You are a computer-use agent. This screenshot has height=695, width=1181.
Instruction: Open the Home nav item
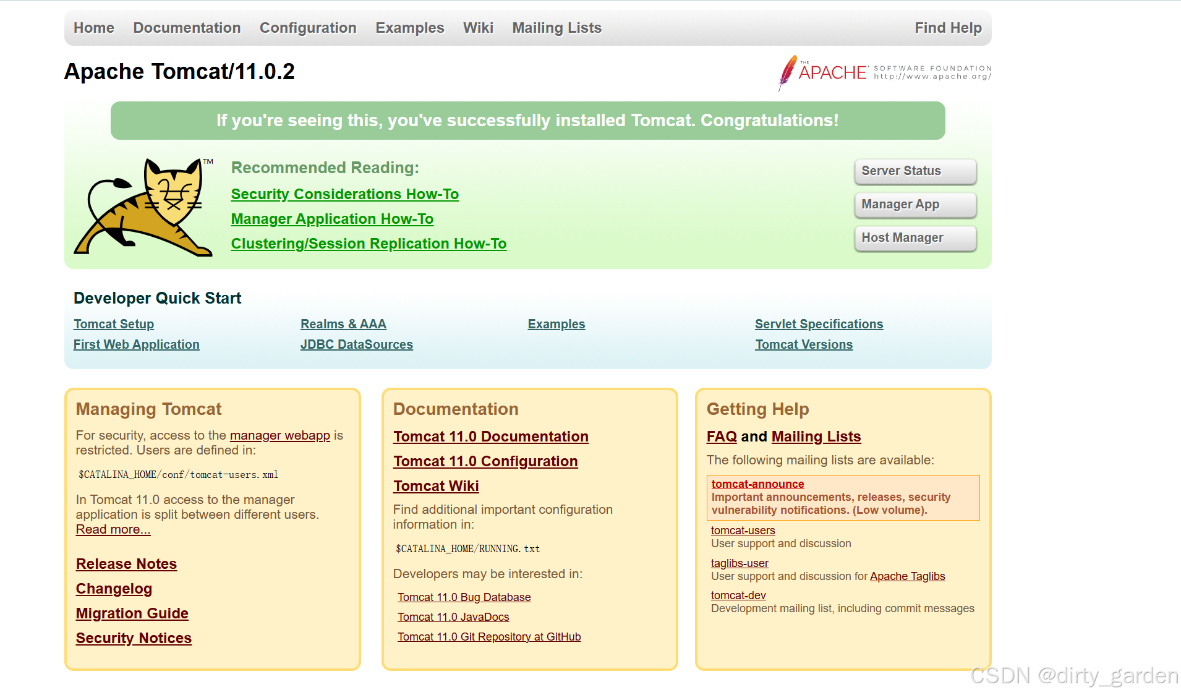click(x=94, y=28)
